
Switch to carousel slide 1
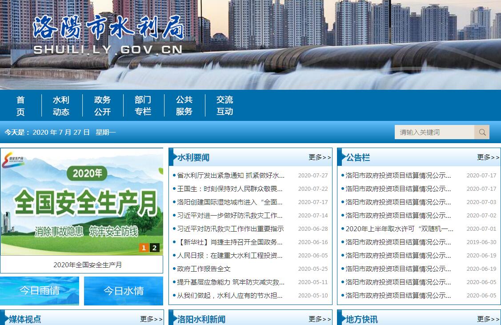click(143, 248)
